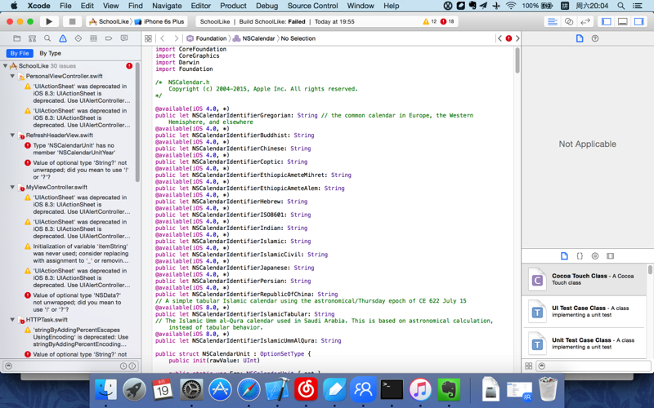The image size is (654, 408).
Task: Open the SchoolLike scheme selector
Action: click(x=110, y=22)
